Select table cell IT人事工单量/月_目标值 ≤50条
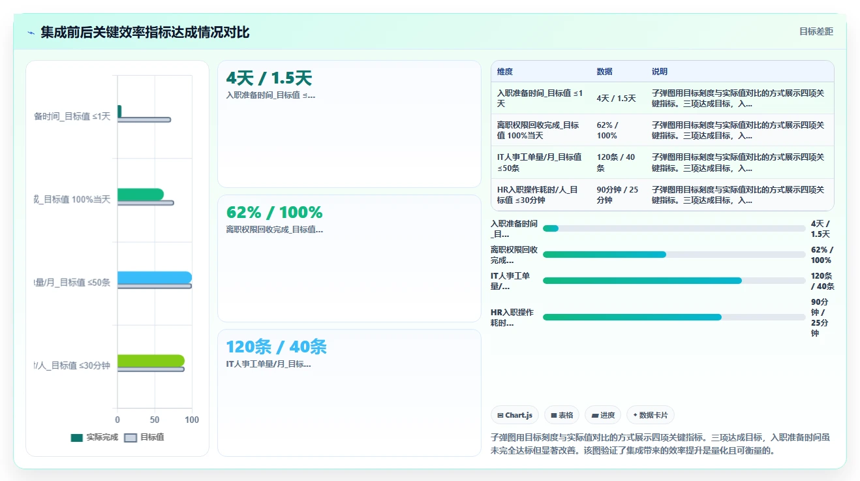Screen dimensions: 860x481 [x=540, y=163]
